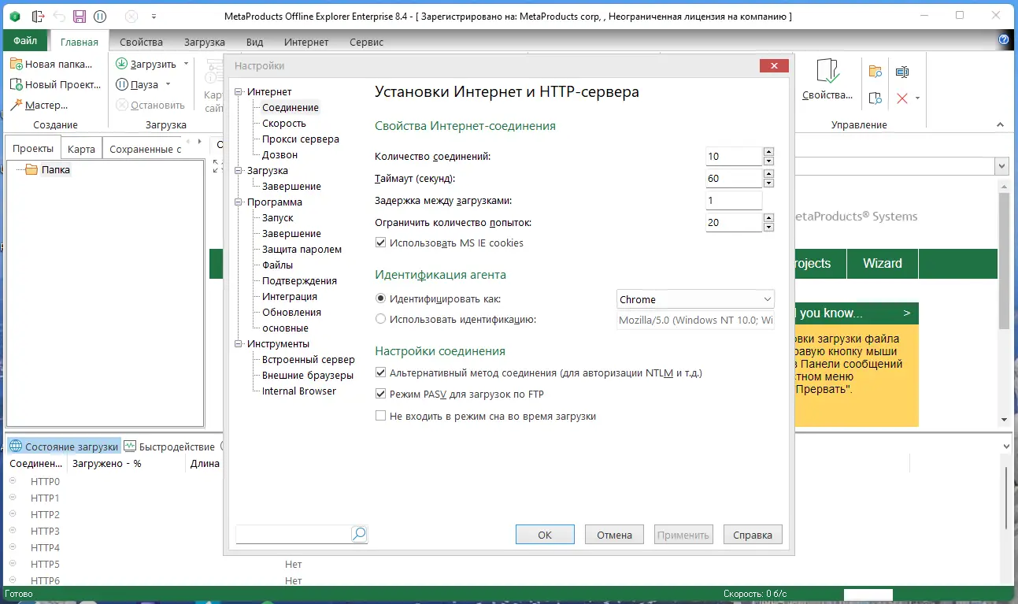Click the blue help question mark icon
This screenshot has width=1018, height=604.
(1004, 40)
